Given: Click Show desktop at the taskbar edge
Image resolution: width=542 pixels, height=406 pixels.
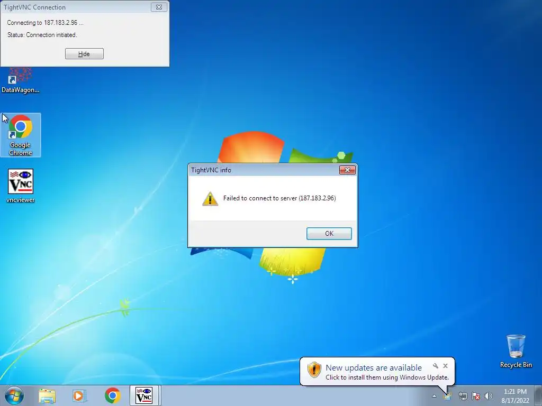Looking at the screenshot, I should pos(539,396).
